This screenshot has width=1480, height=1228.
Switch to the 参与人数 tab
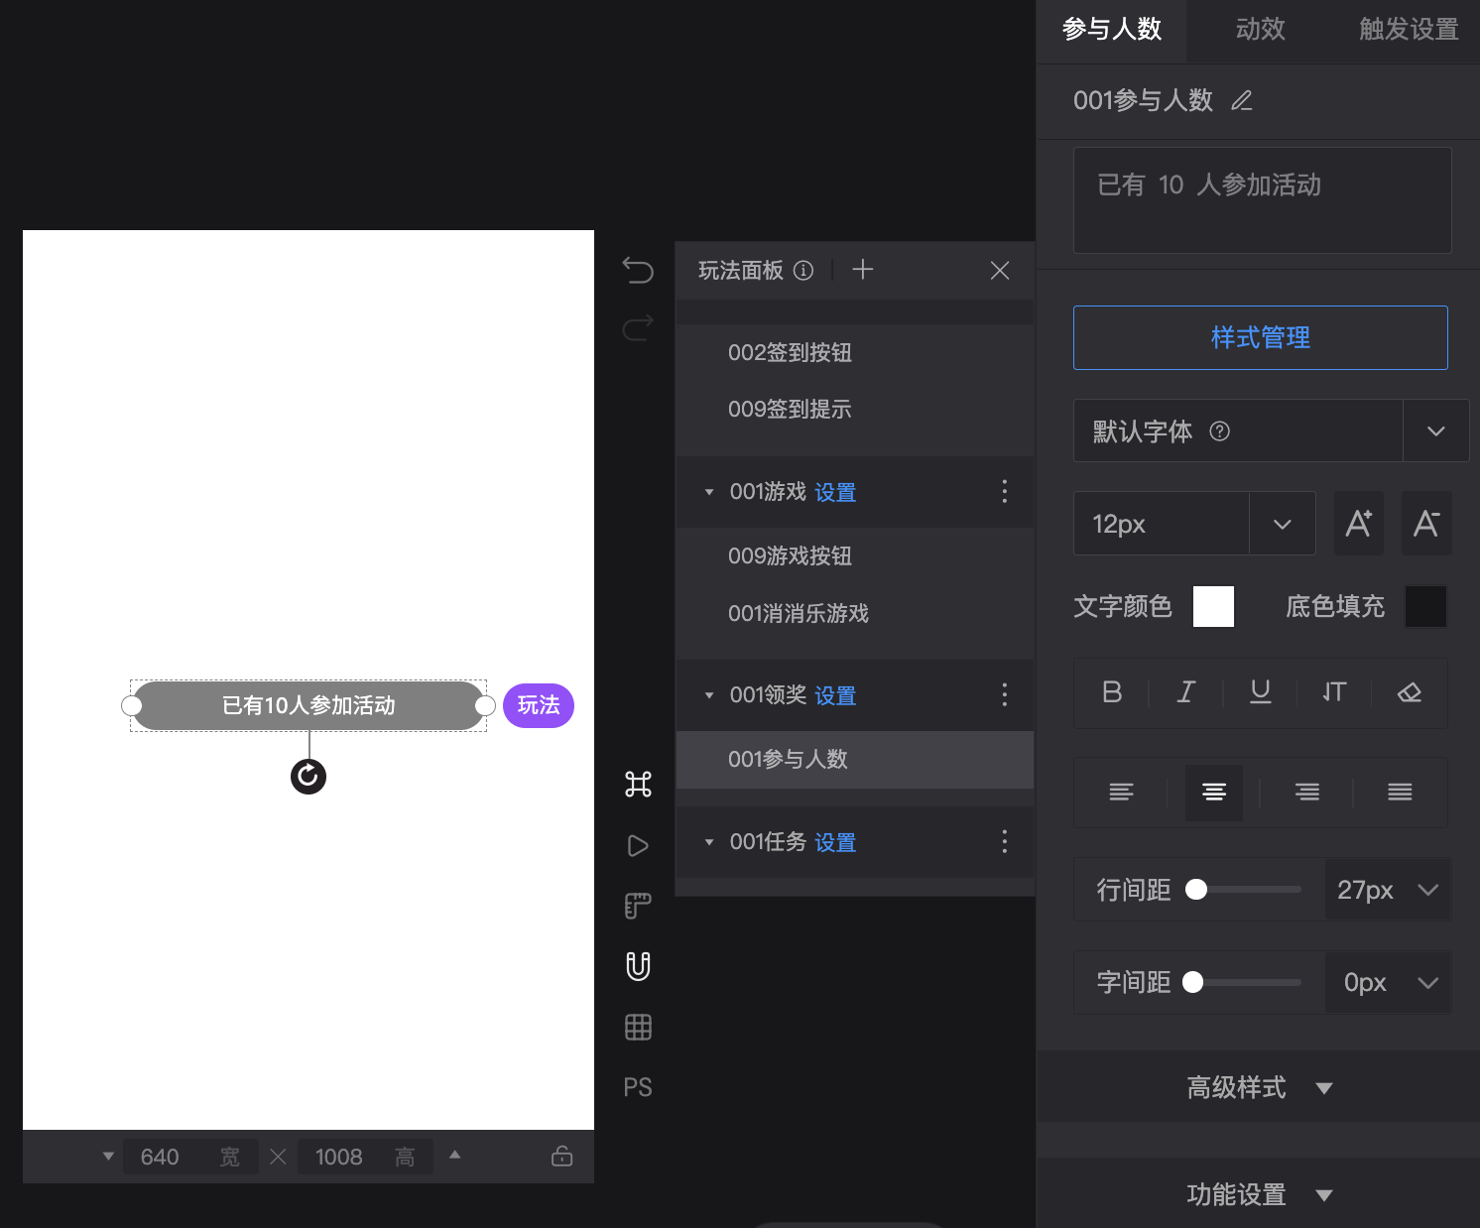pos(1112,30)
